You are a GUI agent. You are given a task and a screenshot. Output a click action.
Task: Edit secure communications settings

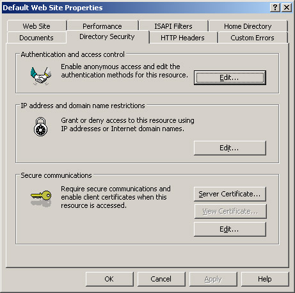[x=230, y=229]
